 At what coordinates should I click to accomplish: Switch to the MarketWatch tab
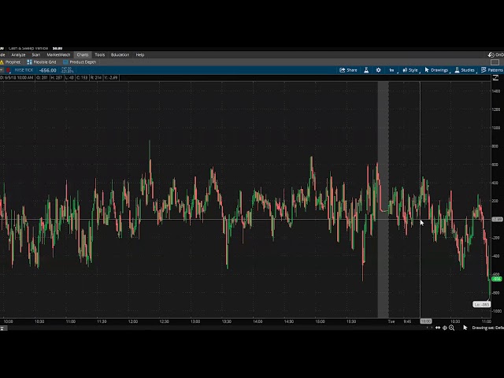click(58, 54)
